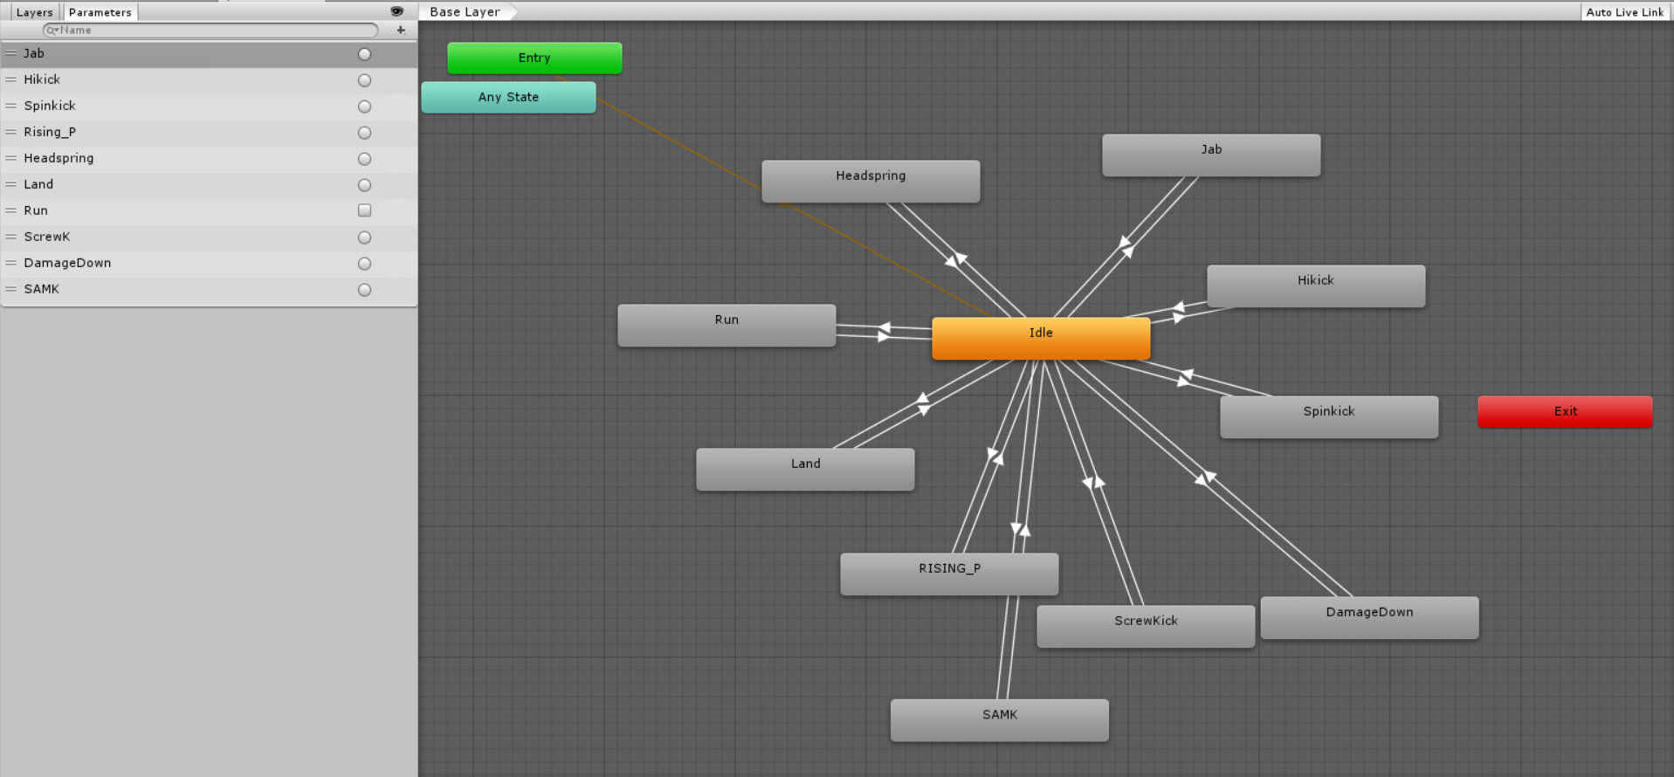Grab the DamageDown row drag handle

(x=11, y=263)
